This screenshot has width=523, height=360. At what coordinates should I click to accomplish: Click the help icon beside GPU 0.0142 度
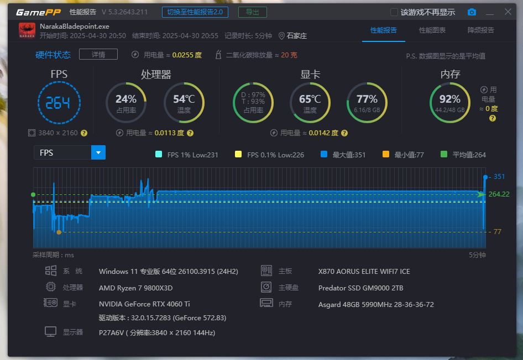(x=344, y=133)
